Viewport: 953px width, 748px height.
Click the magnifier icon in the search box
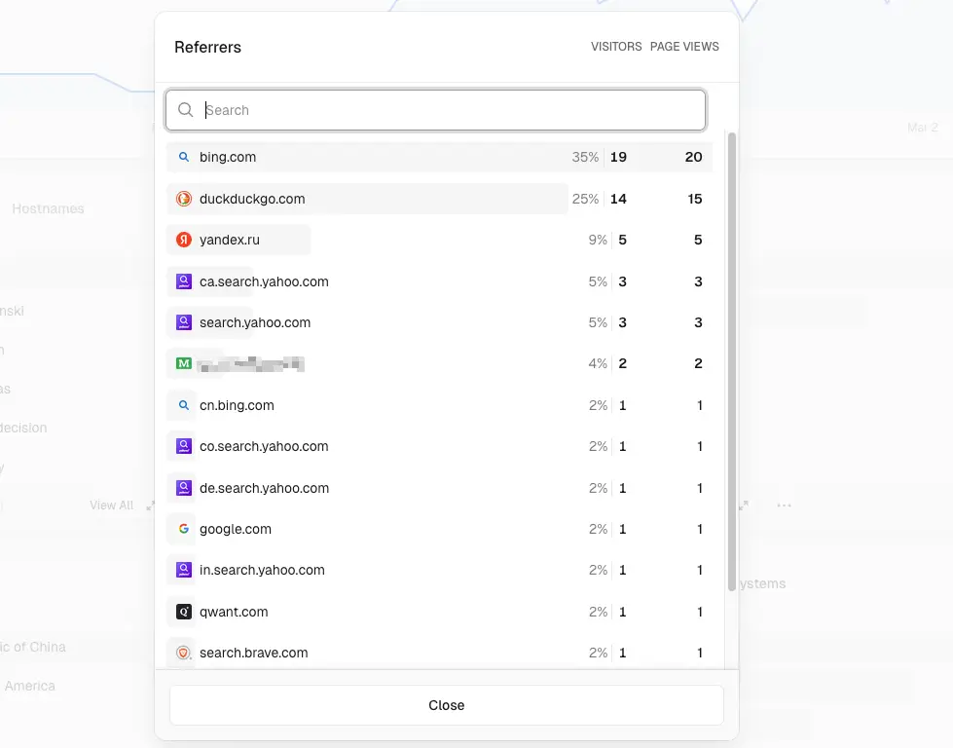click(185, 109)
